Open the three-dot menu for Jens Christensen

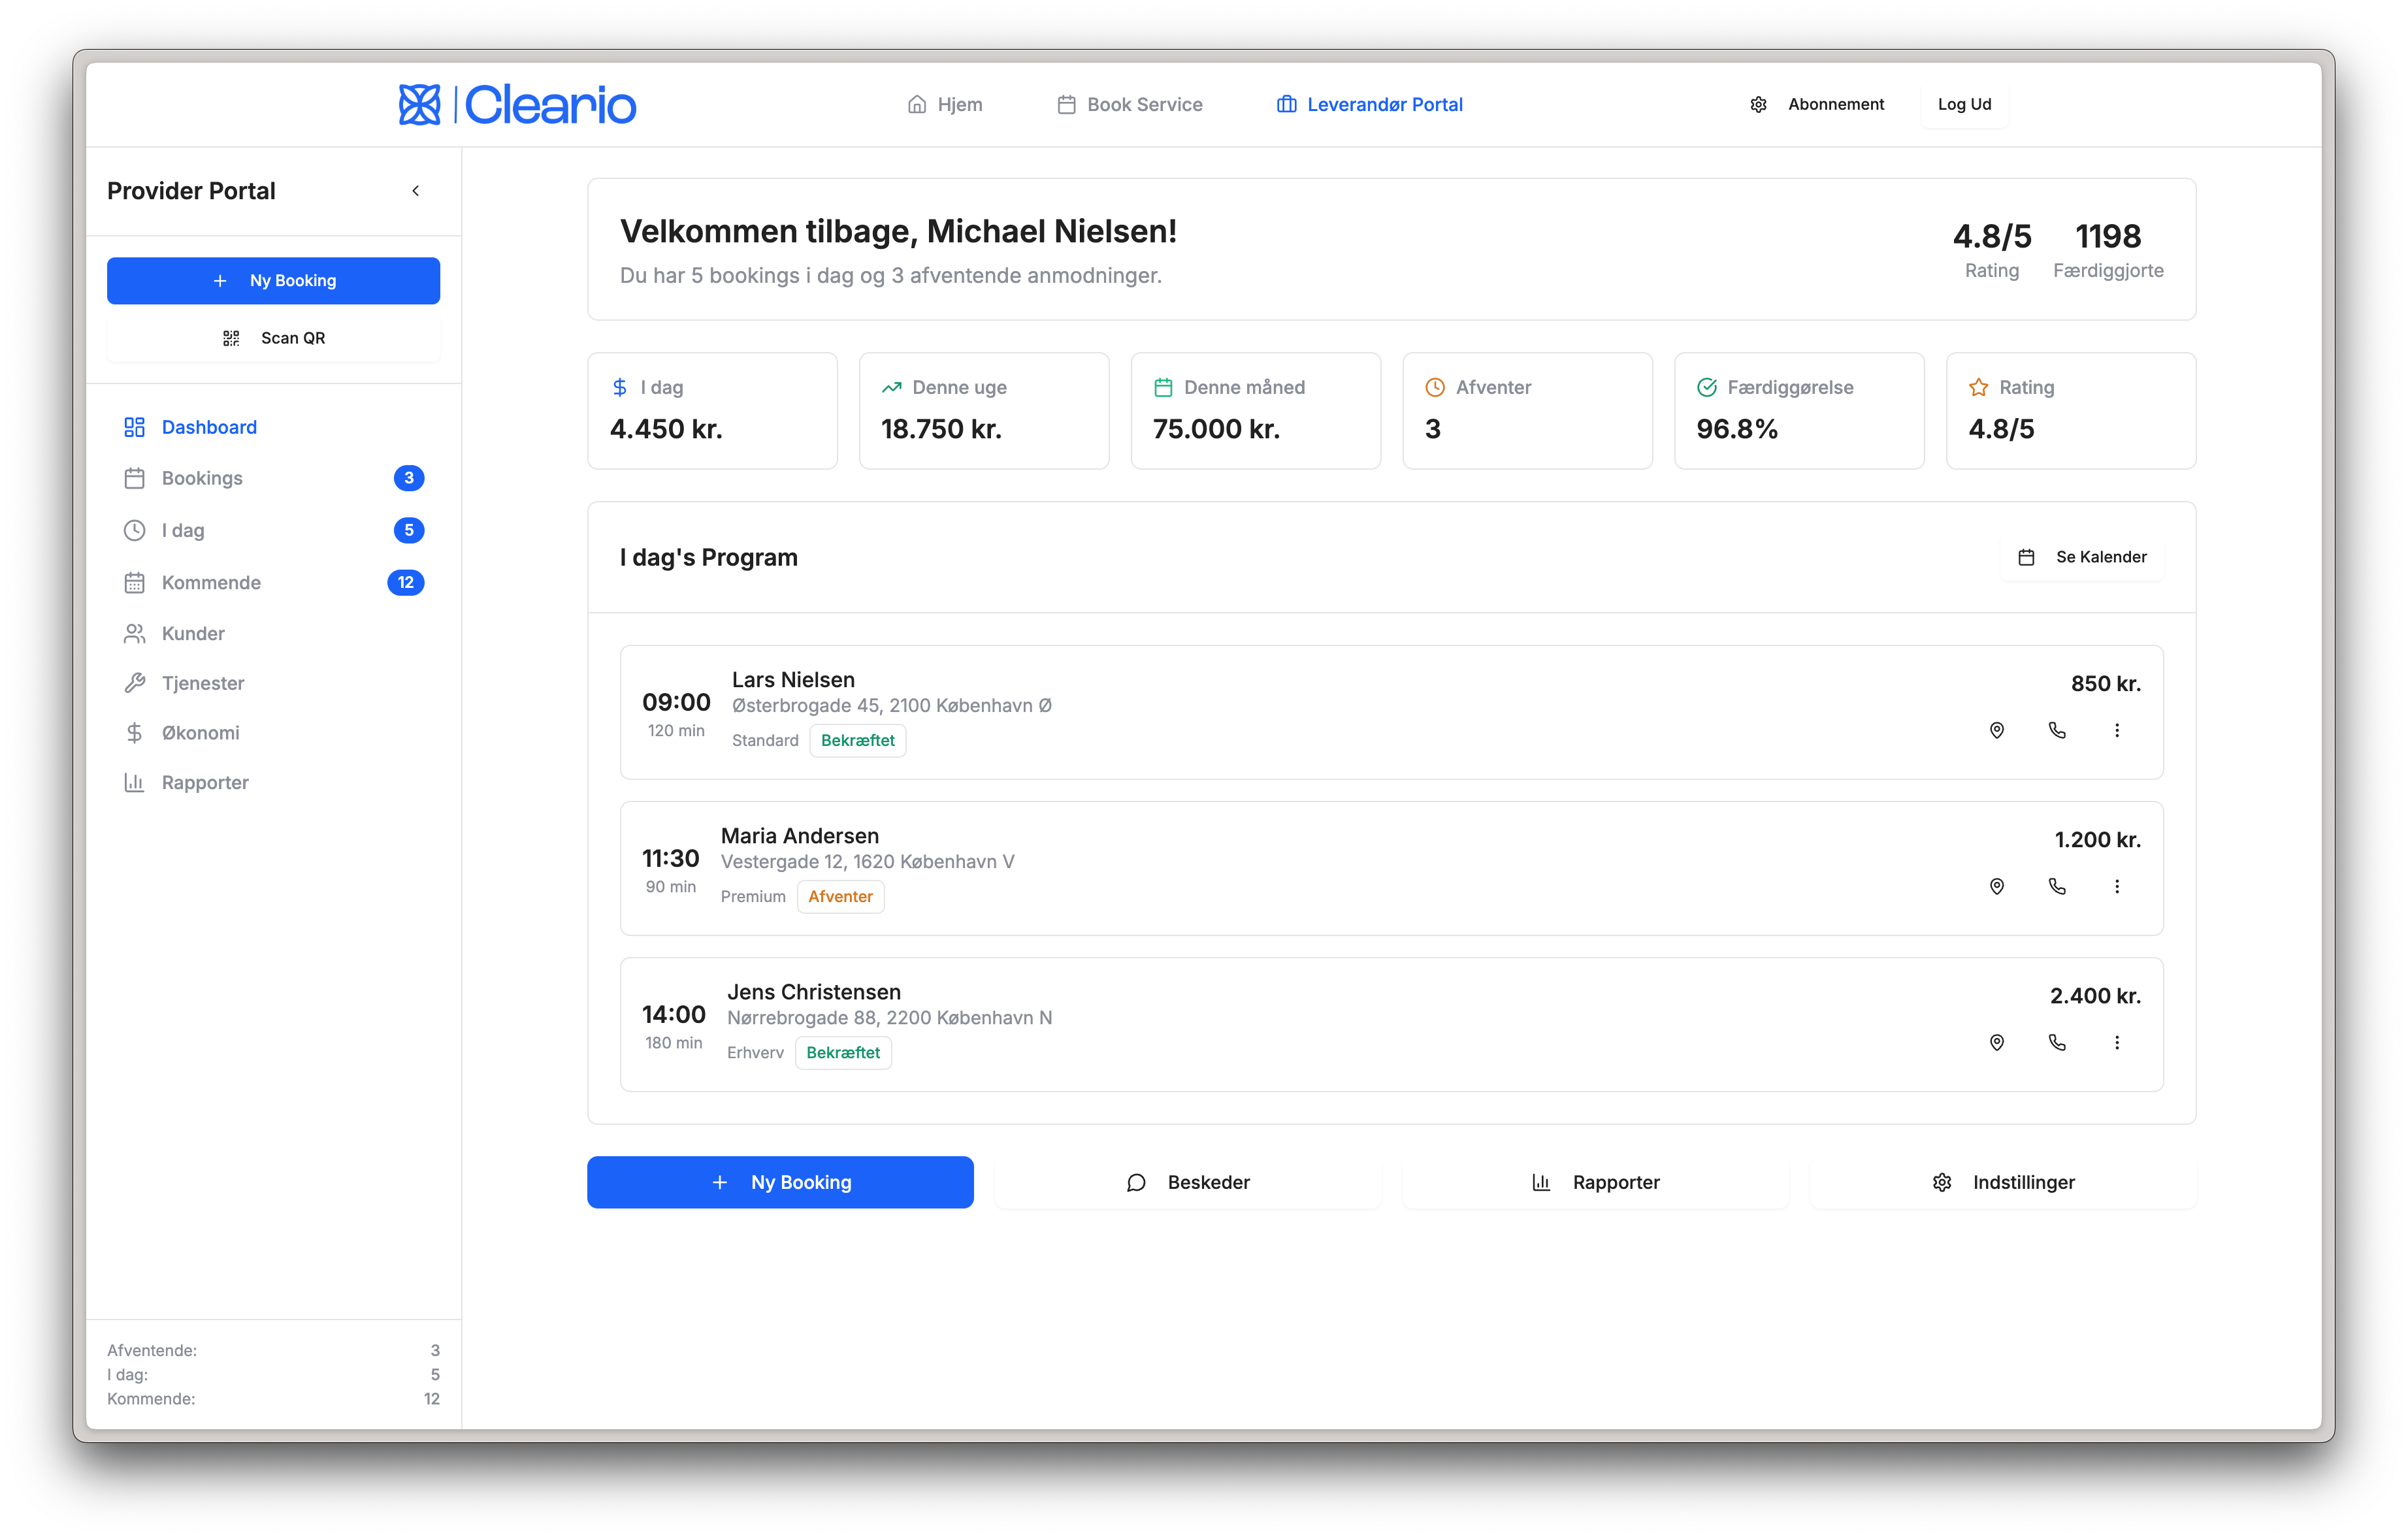[2116, 1042]
